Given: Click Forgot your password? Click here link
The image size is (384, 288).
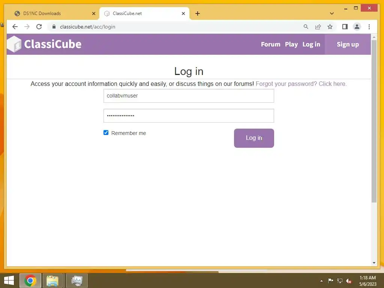Looking at the screenshot, I should click(301, 84).
